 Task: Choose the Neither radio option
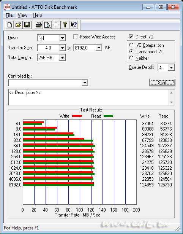pyautogui.click(x=131, y=58)
